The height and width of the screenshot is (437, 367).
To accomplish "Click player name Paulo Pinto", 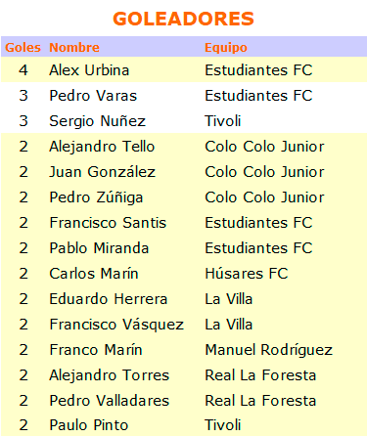I will [x=88, y=425].
